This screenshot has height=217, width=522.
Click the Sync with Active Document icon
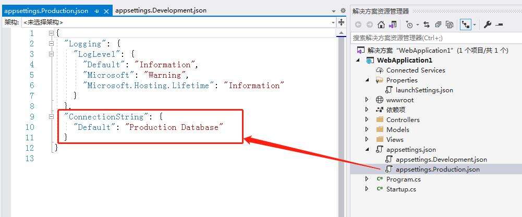point(427,25)
